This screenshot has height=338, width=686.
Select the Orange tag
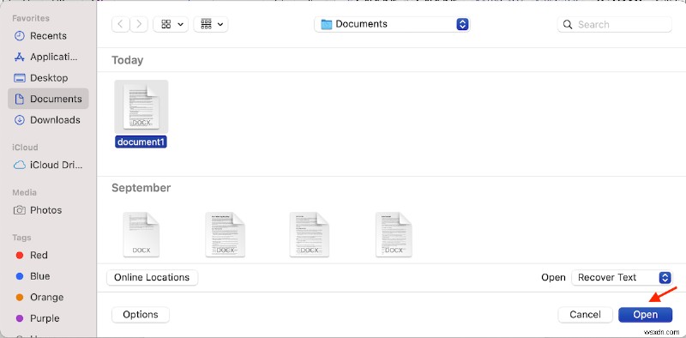pyautogui.click(x=48, y=298)
